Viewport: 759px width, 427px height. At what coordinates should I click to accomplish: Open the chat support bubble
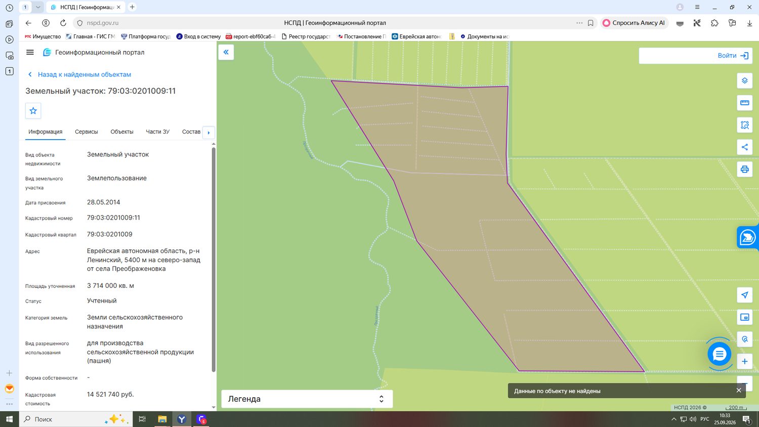[719, 354]
